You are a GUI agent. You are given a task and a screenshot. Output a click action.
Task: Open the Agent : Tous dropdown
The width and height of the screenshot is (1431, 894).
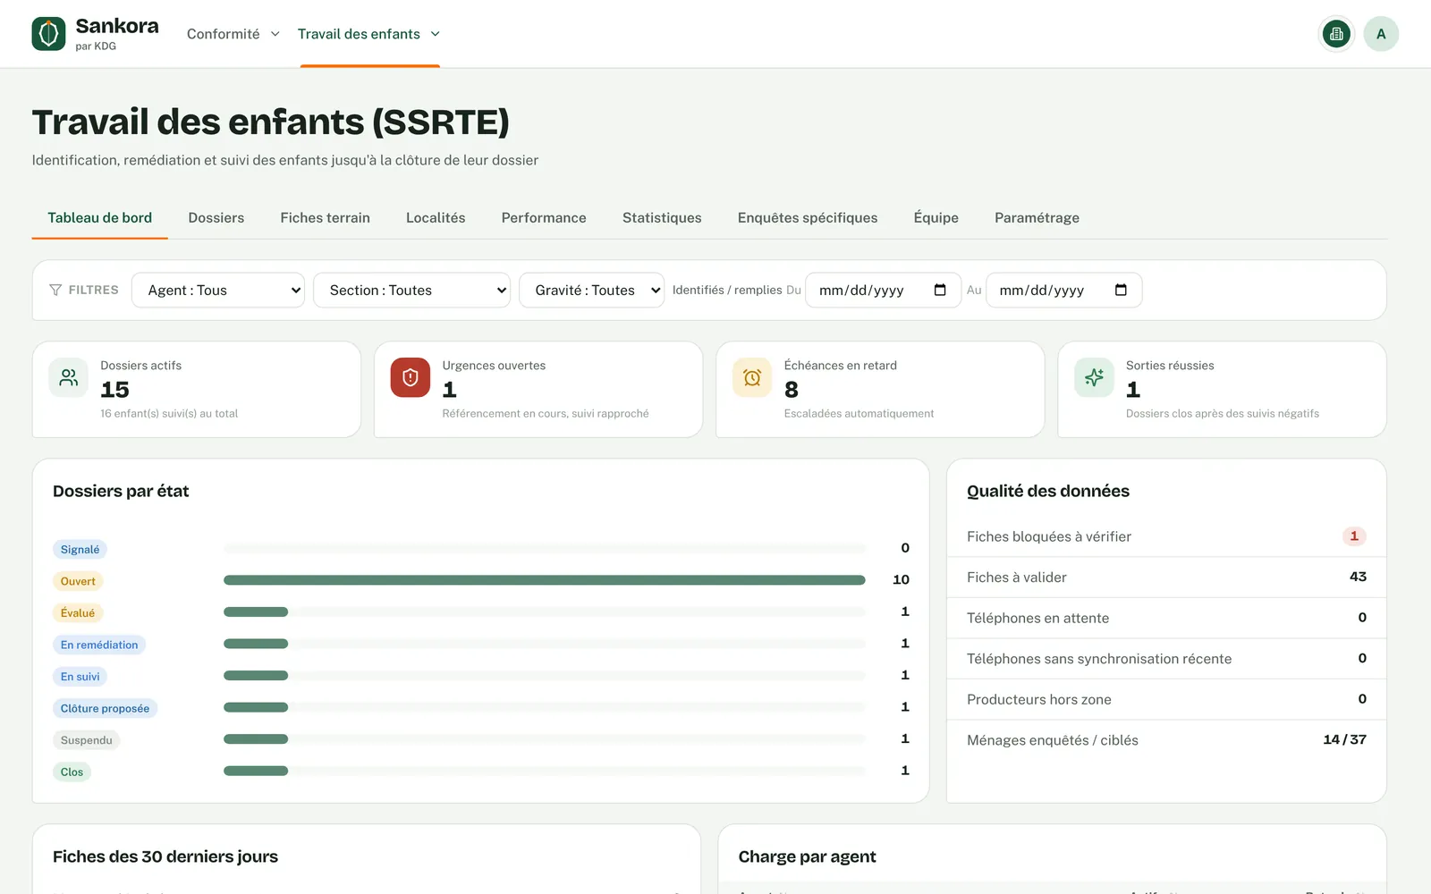pos(218,290)
